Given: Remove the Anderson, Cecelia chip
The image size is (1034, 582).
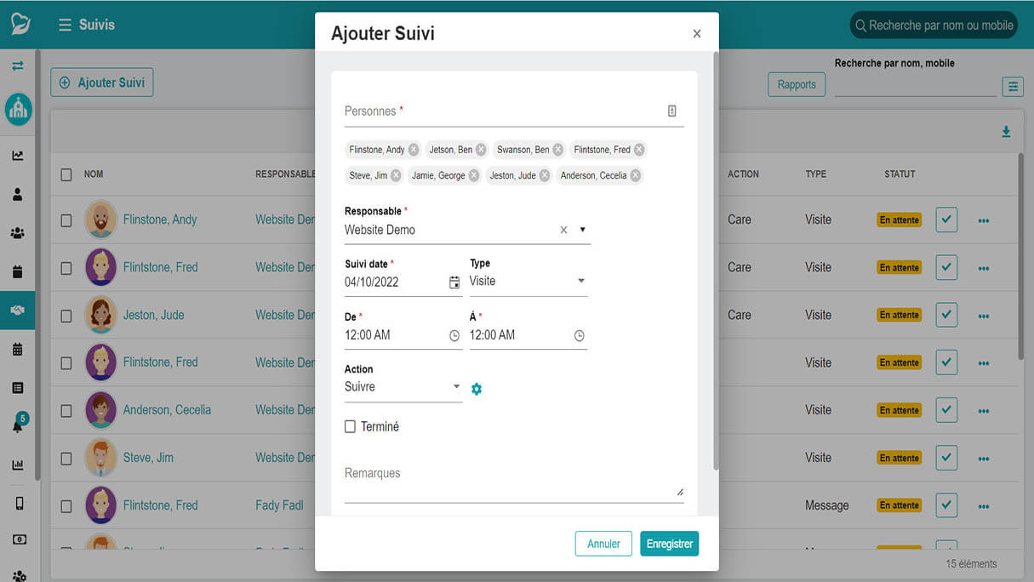Looking at the screenshot, I should click(635, 175).
